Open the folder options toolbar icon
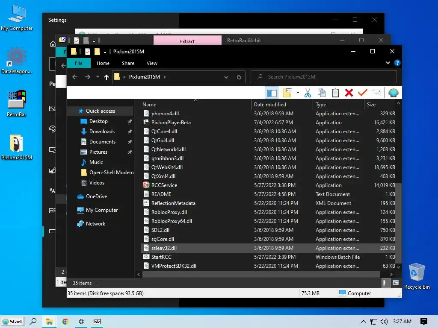Viewport: 438px width, 328px height. tap(287, 93)
